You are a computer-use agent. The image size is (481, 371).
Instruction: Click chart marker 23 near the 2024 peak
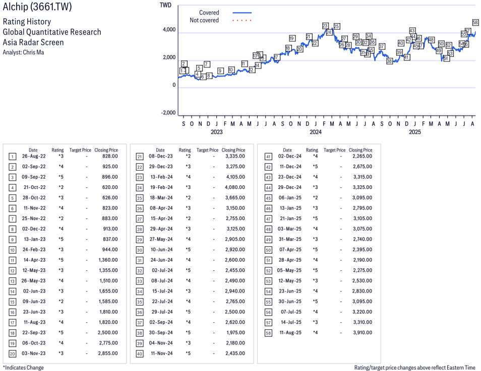325,26
